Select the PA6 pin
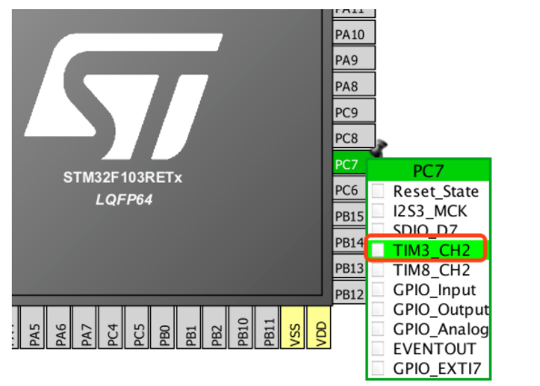The image size is (540, 386). pyautogui.click(x=58, y=328)
